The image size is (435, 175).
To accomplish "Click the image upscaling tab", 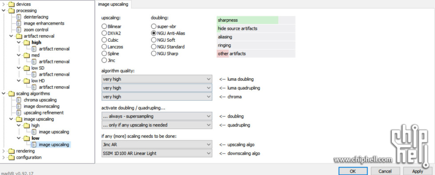I will [x=113, y=4].
